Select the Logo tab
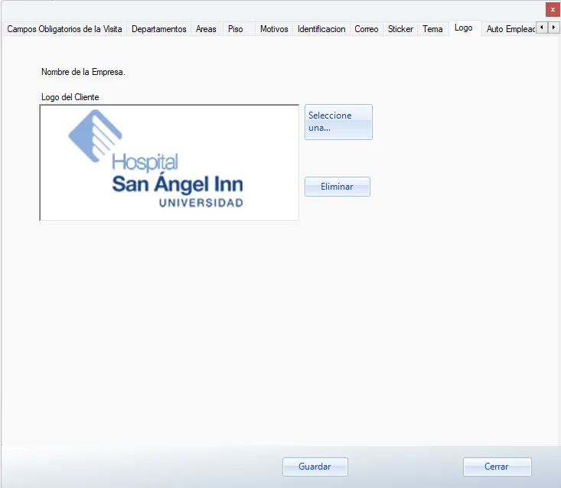The width and height of the screenshot is (561, 488). coord(464,28)
